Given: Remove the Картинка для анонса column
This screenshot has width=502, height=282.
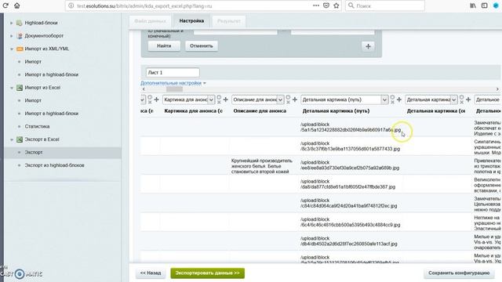Looking at the screenshot, I should pyautogui.click(x=219, y=102).
